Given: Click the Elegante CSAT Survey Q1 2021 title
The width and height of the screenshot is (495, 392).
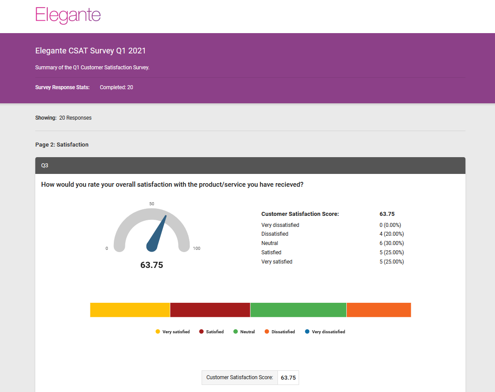Looking at the screenshot, I should tap(90, 51).
